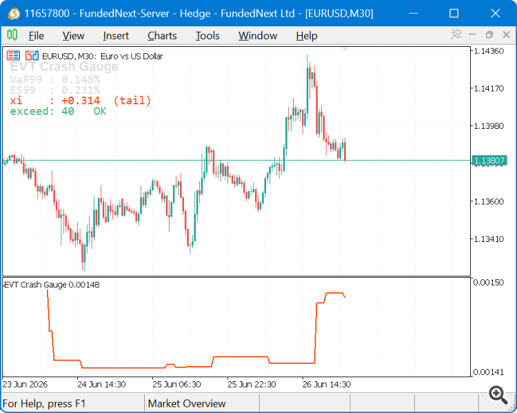
Task: Click the ES99 : 0.231% readout
Action: pos(55,90)
